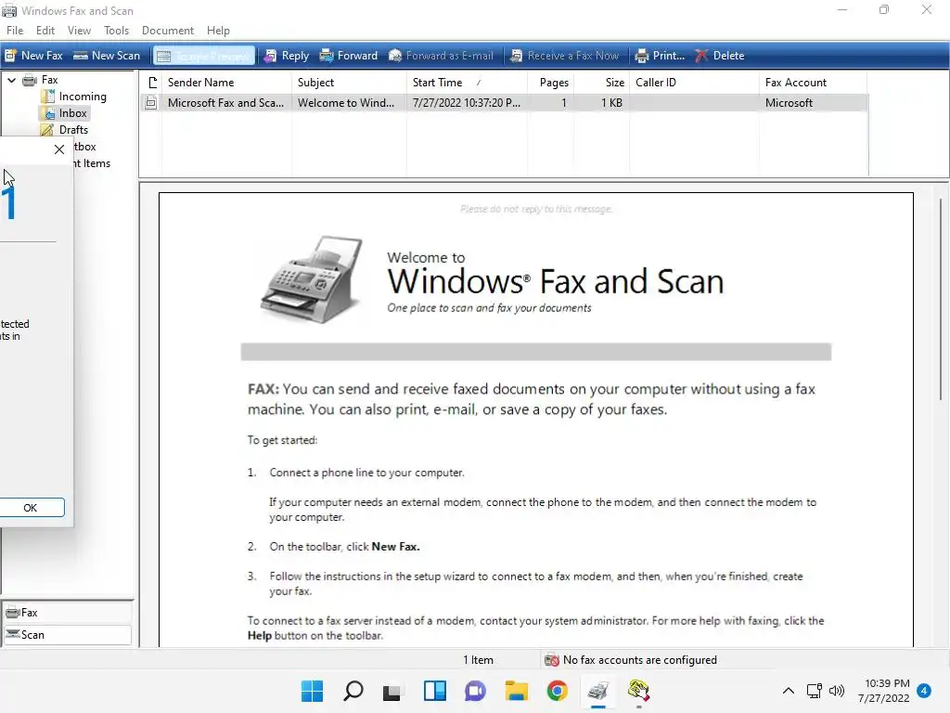
Task: Click Forward as E-mail icon
Action: (395, 56)
